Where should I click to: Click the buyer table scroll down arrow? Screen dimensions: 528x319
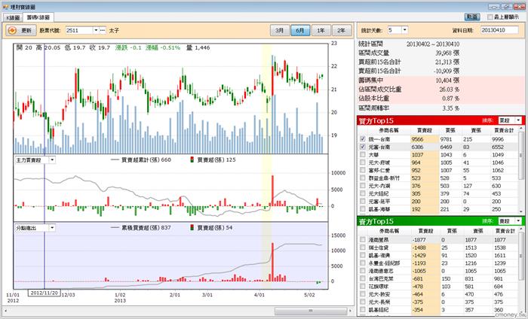pos(521,211)
